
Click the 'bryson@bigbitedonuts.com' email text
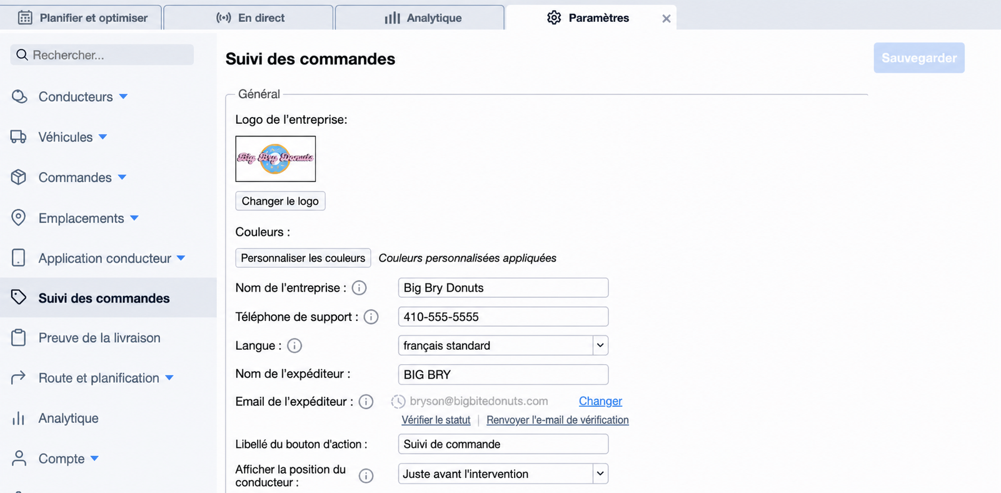(x=479, y=401)
